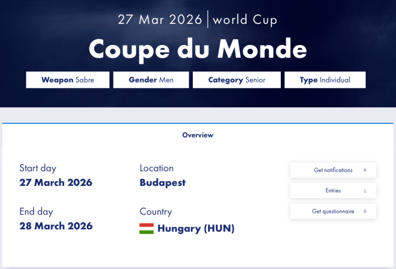Switch to the Overview tab
The width and height of the screenshot is (396, 269).
tap(198, 135)
